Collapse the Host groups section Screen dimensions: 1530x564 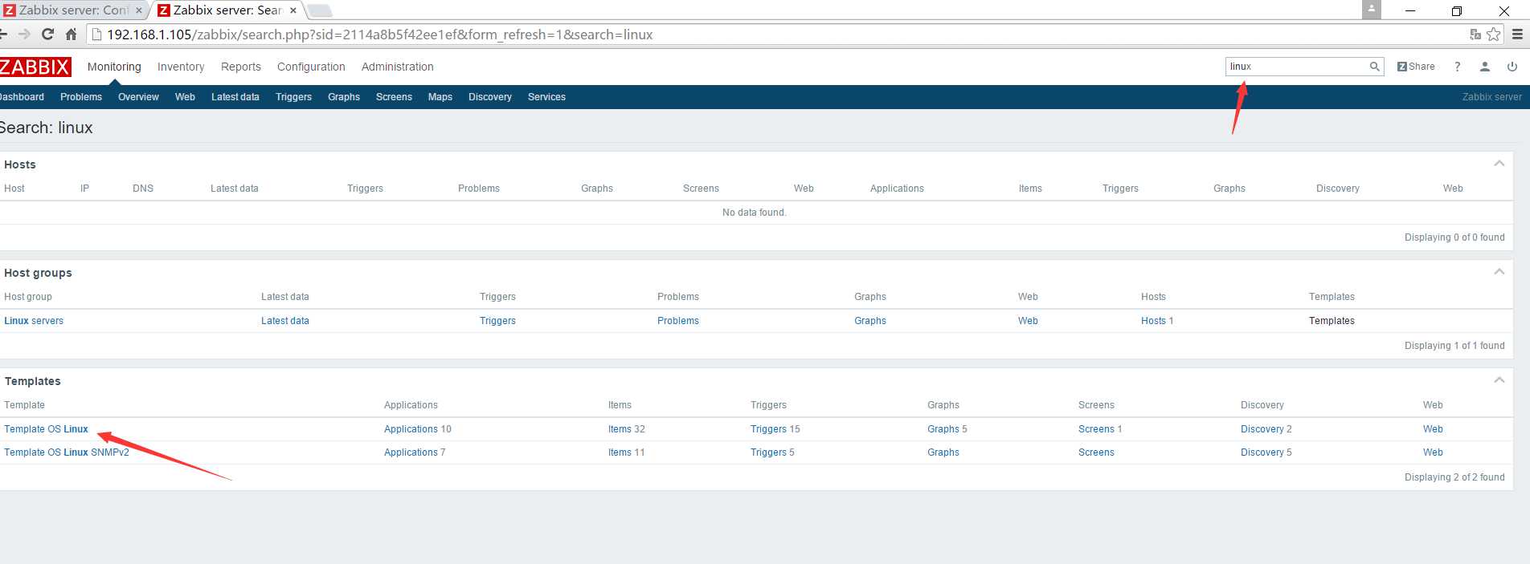(1499, 272)
